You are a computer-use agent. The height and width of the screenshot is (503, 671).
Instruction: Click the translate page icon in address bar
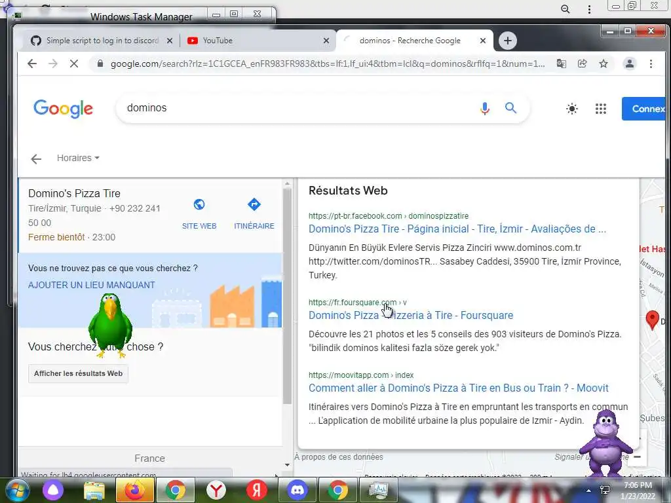(x=561, y=64)
